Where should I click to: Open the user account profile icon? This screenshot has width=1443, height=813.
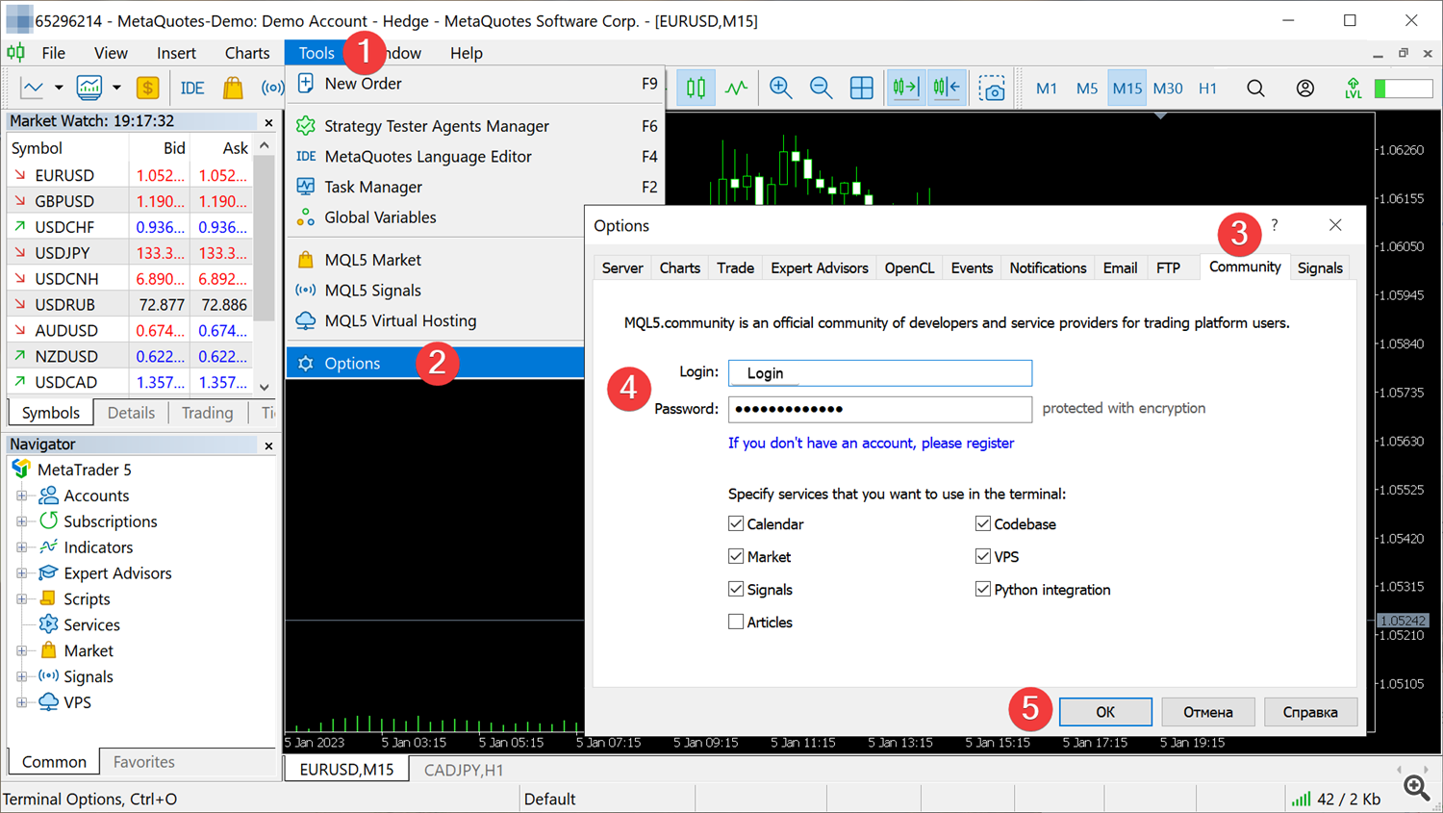(1305, 89)
